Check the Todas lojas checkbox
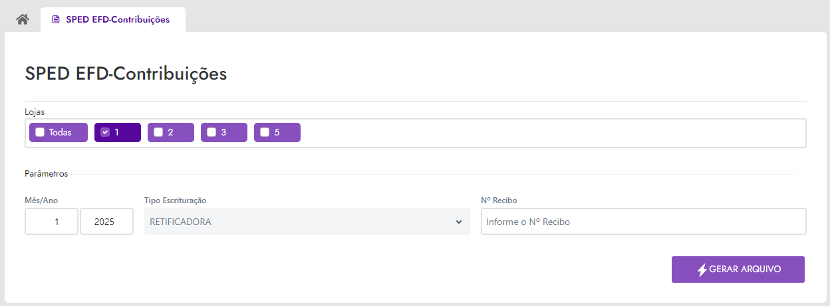The width and height of the screenshot is (830, 306). click(x=40, y=132)
